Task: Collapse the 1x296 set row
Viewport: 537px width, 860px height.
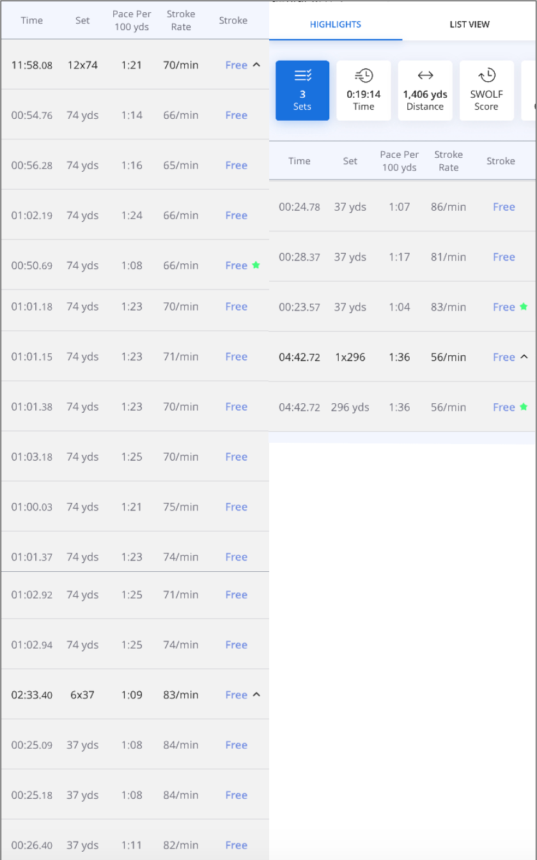Action: click(x=525, y=357)
